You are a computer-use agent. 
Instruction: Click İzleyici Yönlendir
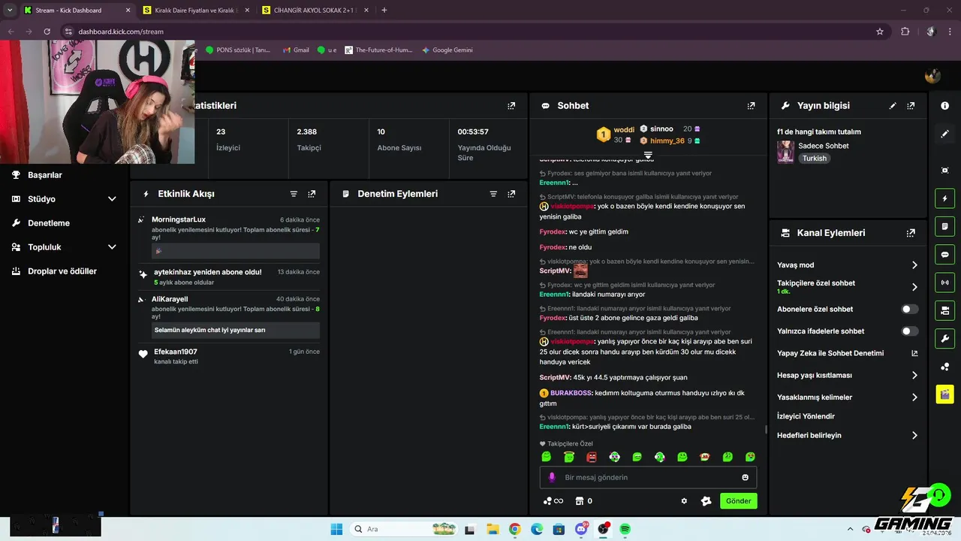point(806,416)
